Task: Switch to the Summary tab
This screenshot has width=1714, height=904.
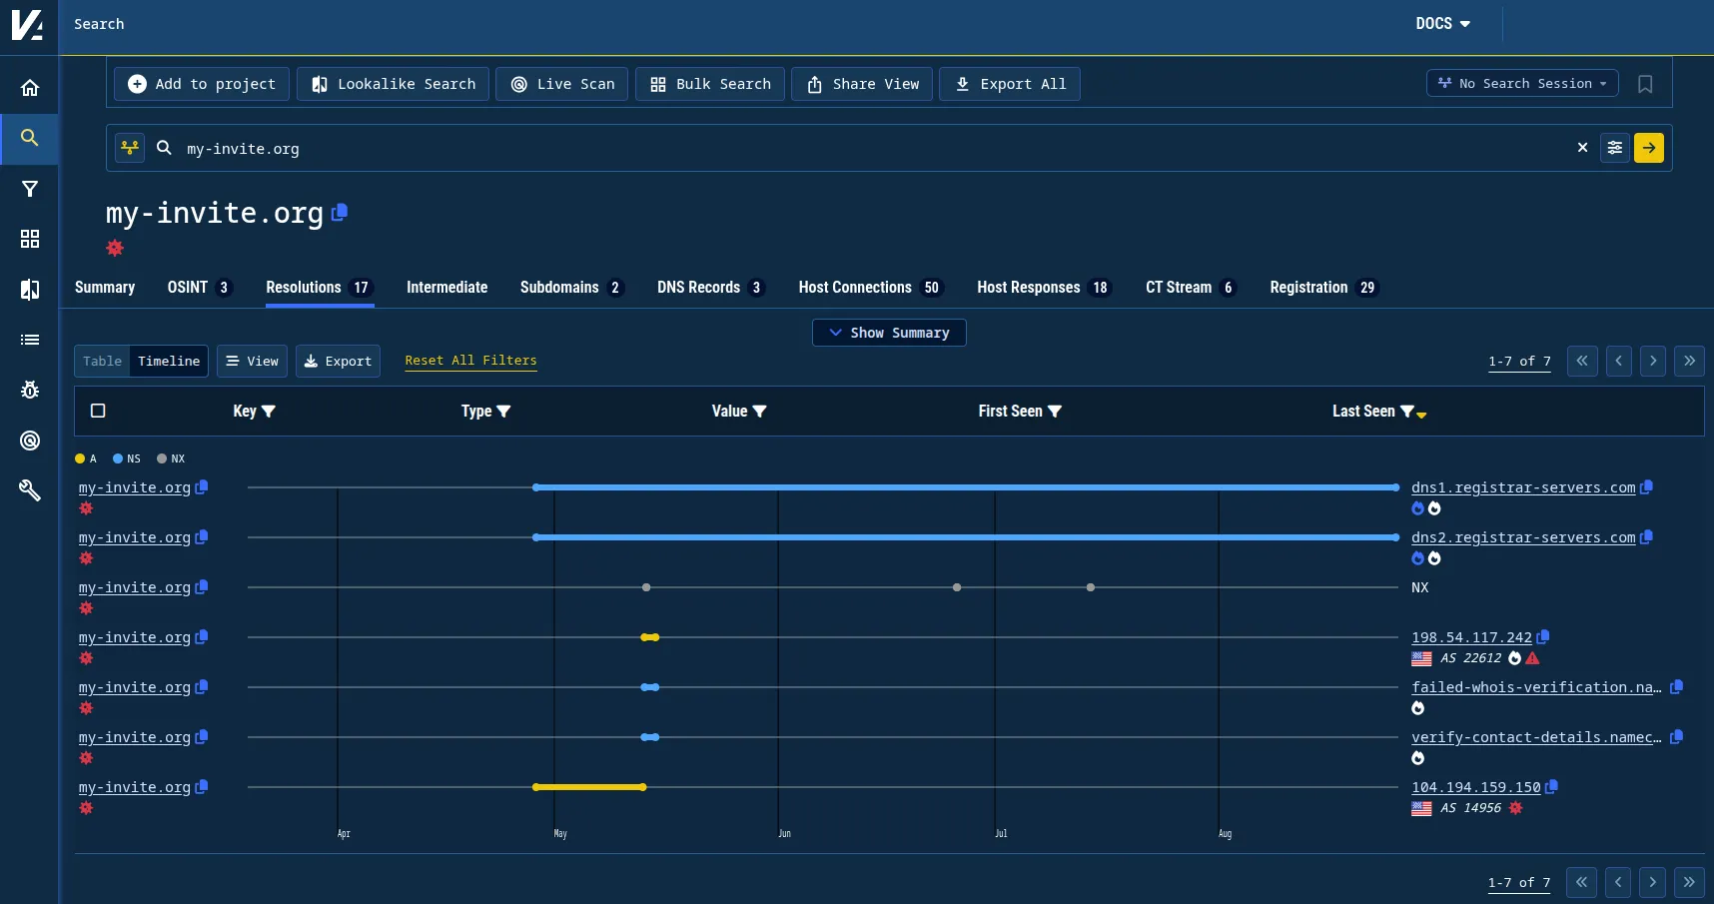Action: pyautogui.click(x=105, y=288)
